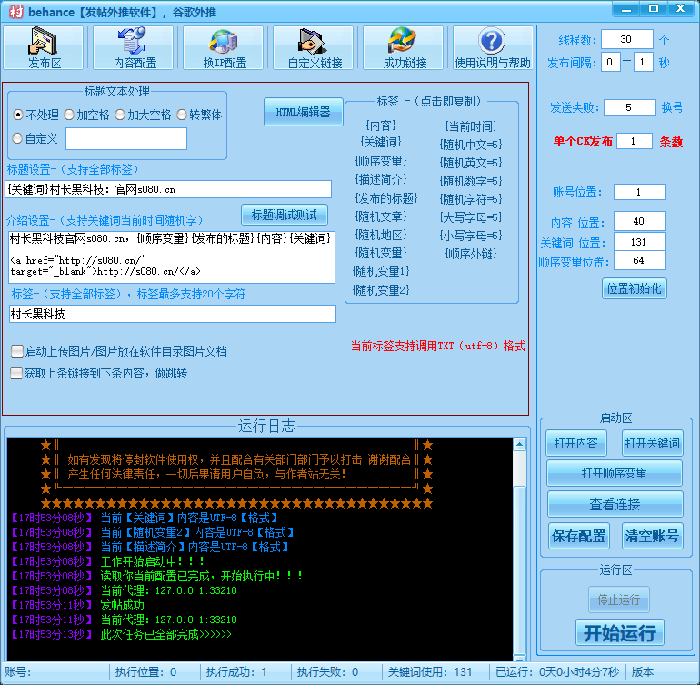Enable 获取上条链接到下条内容 checkbox

pos(17,372)
